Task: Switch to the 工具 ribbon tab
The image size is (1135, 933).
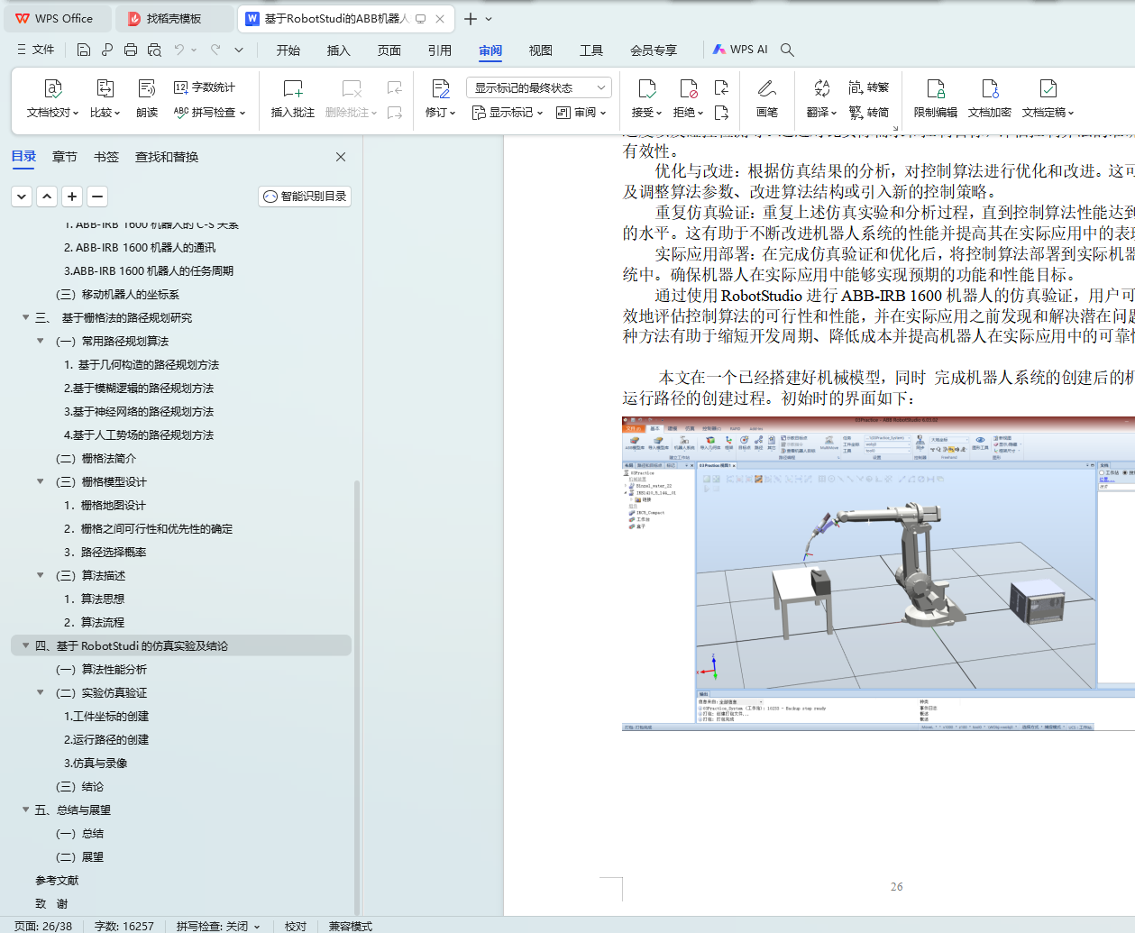Action: coord(591,50)
